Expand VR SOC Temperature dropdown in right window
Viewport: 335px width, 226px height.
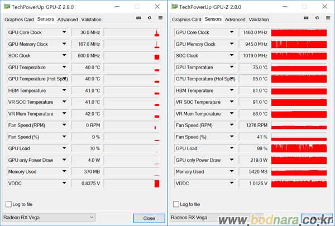[232, 102]
